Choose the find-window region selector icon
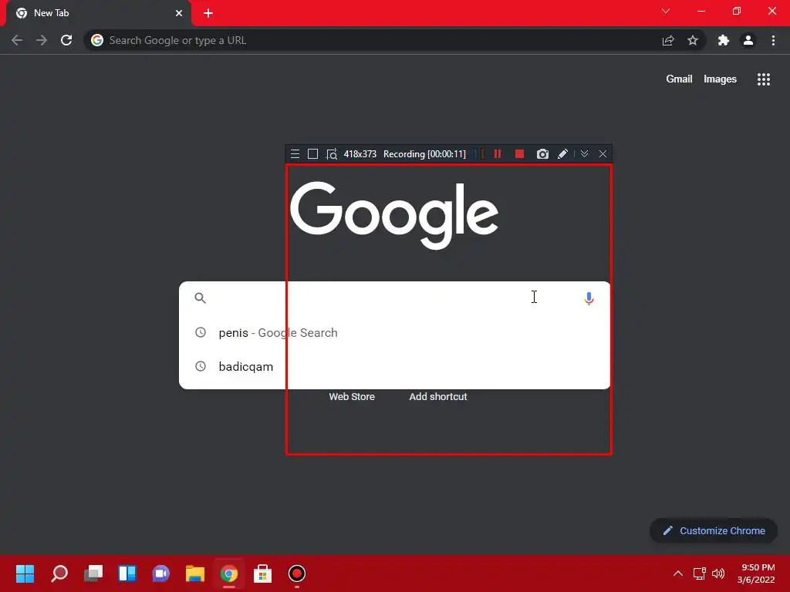 point(332,154)
